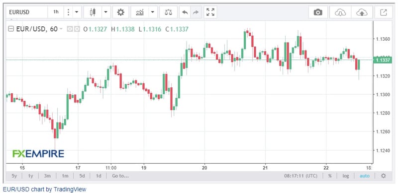Save chart layout cloud upload icon

point(362,12)
